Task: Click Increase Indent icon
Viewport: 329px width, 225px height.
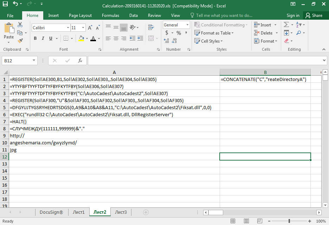Action: [x=140, y=38]
